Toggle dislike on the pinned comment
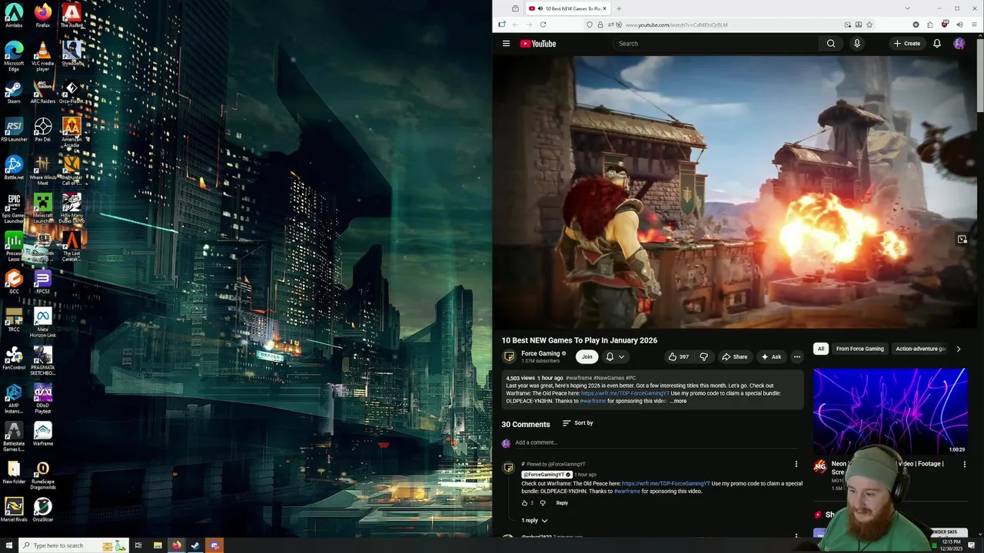Viewport: 984px width, 553px height. 543,503
